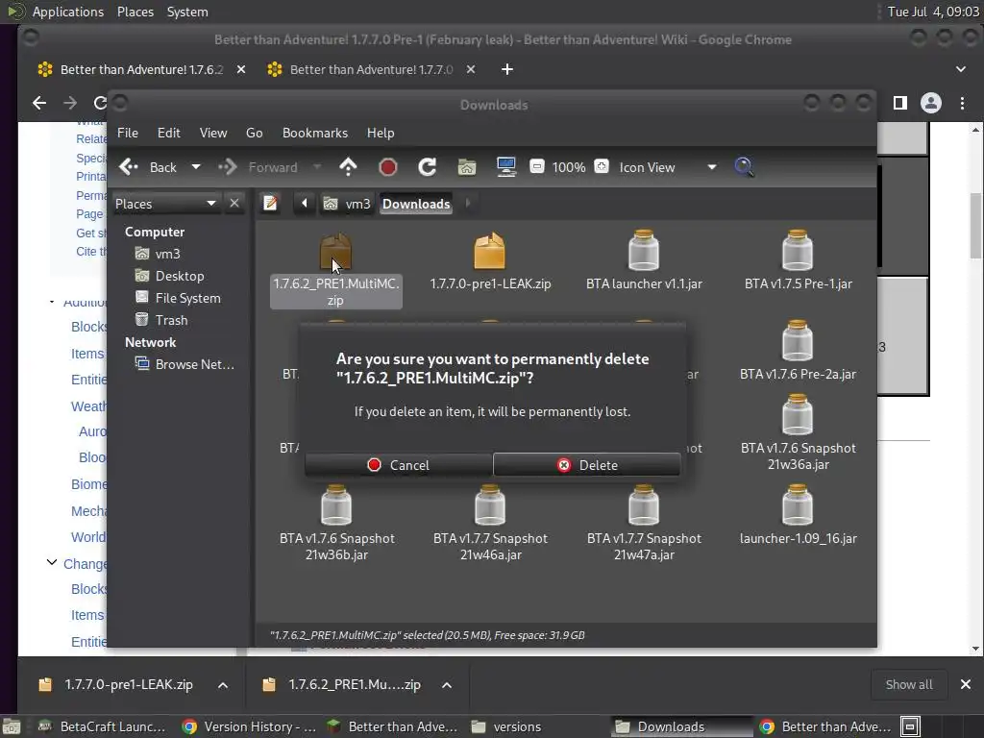Switch to versions folder taskbar window
Image resolution: width=984 pixels, height=738 pixels.
(x=505, y=726)
